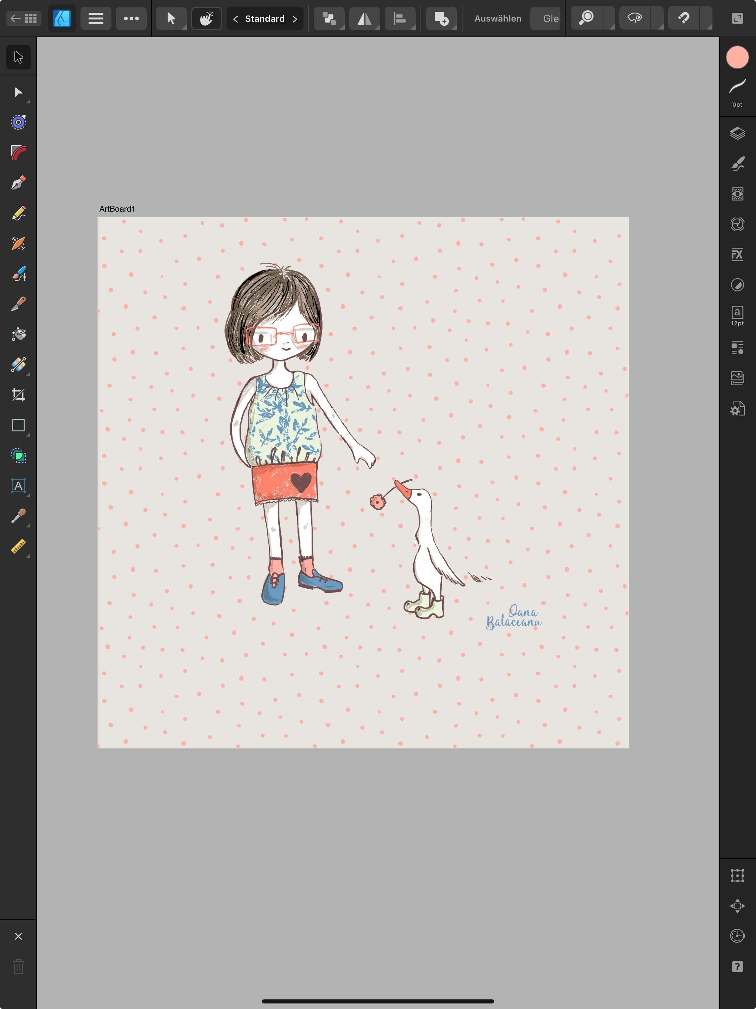Select the Contour tool
The image size is (756, 1009).
coord(18,122)
